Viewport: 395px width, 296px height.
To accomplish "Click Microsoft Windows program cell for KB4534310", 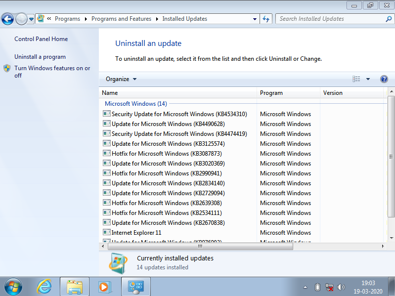I will [285, 114].
